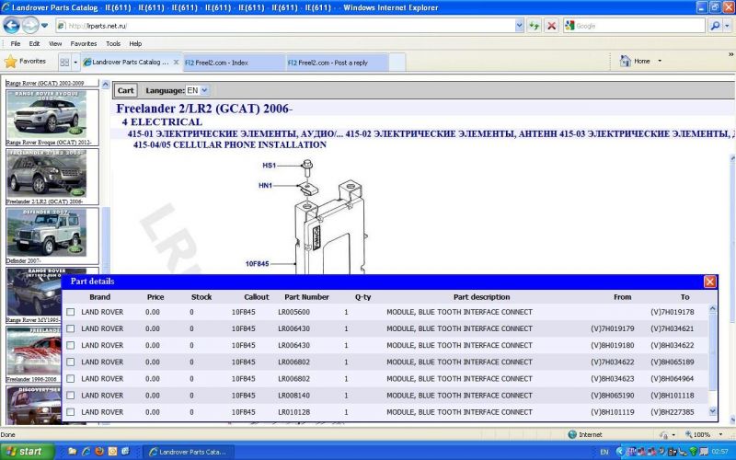The width and height of the screenshot is (736, 460).
Task: Open Range Rover (GCAT) 2002-2009 sidebar link
Action: pyautogui.click(x=45, y=83)
